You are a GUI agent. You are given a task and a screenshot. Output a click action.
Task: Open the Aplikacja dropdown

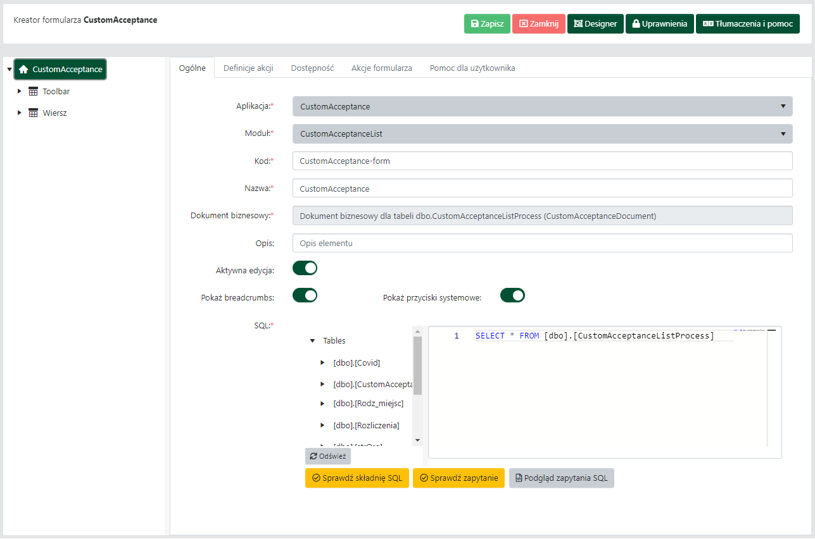542,107
